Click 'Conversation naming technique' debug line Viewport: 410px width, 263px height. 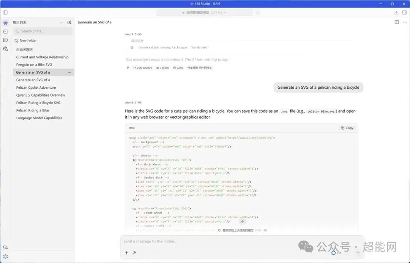click(173, 47)
